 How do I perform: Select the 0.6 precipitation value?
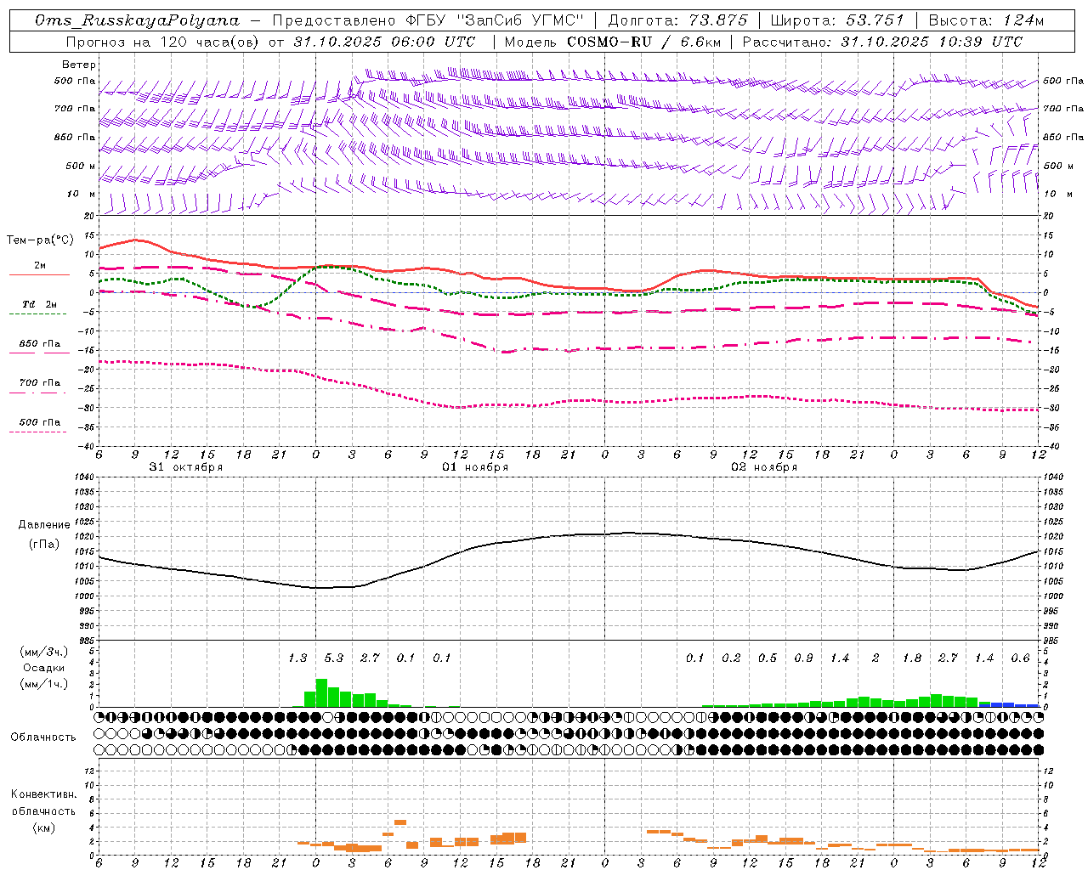tap(1020, 658)
